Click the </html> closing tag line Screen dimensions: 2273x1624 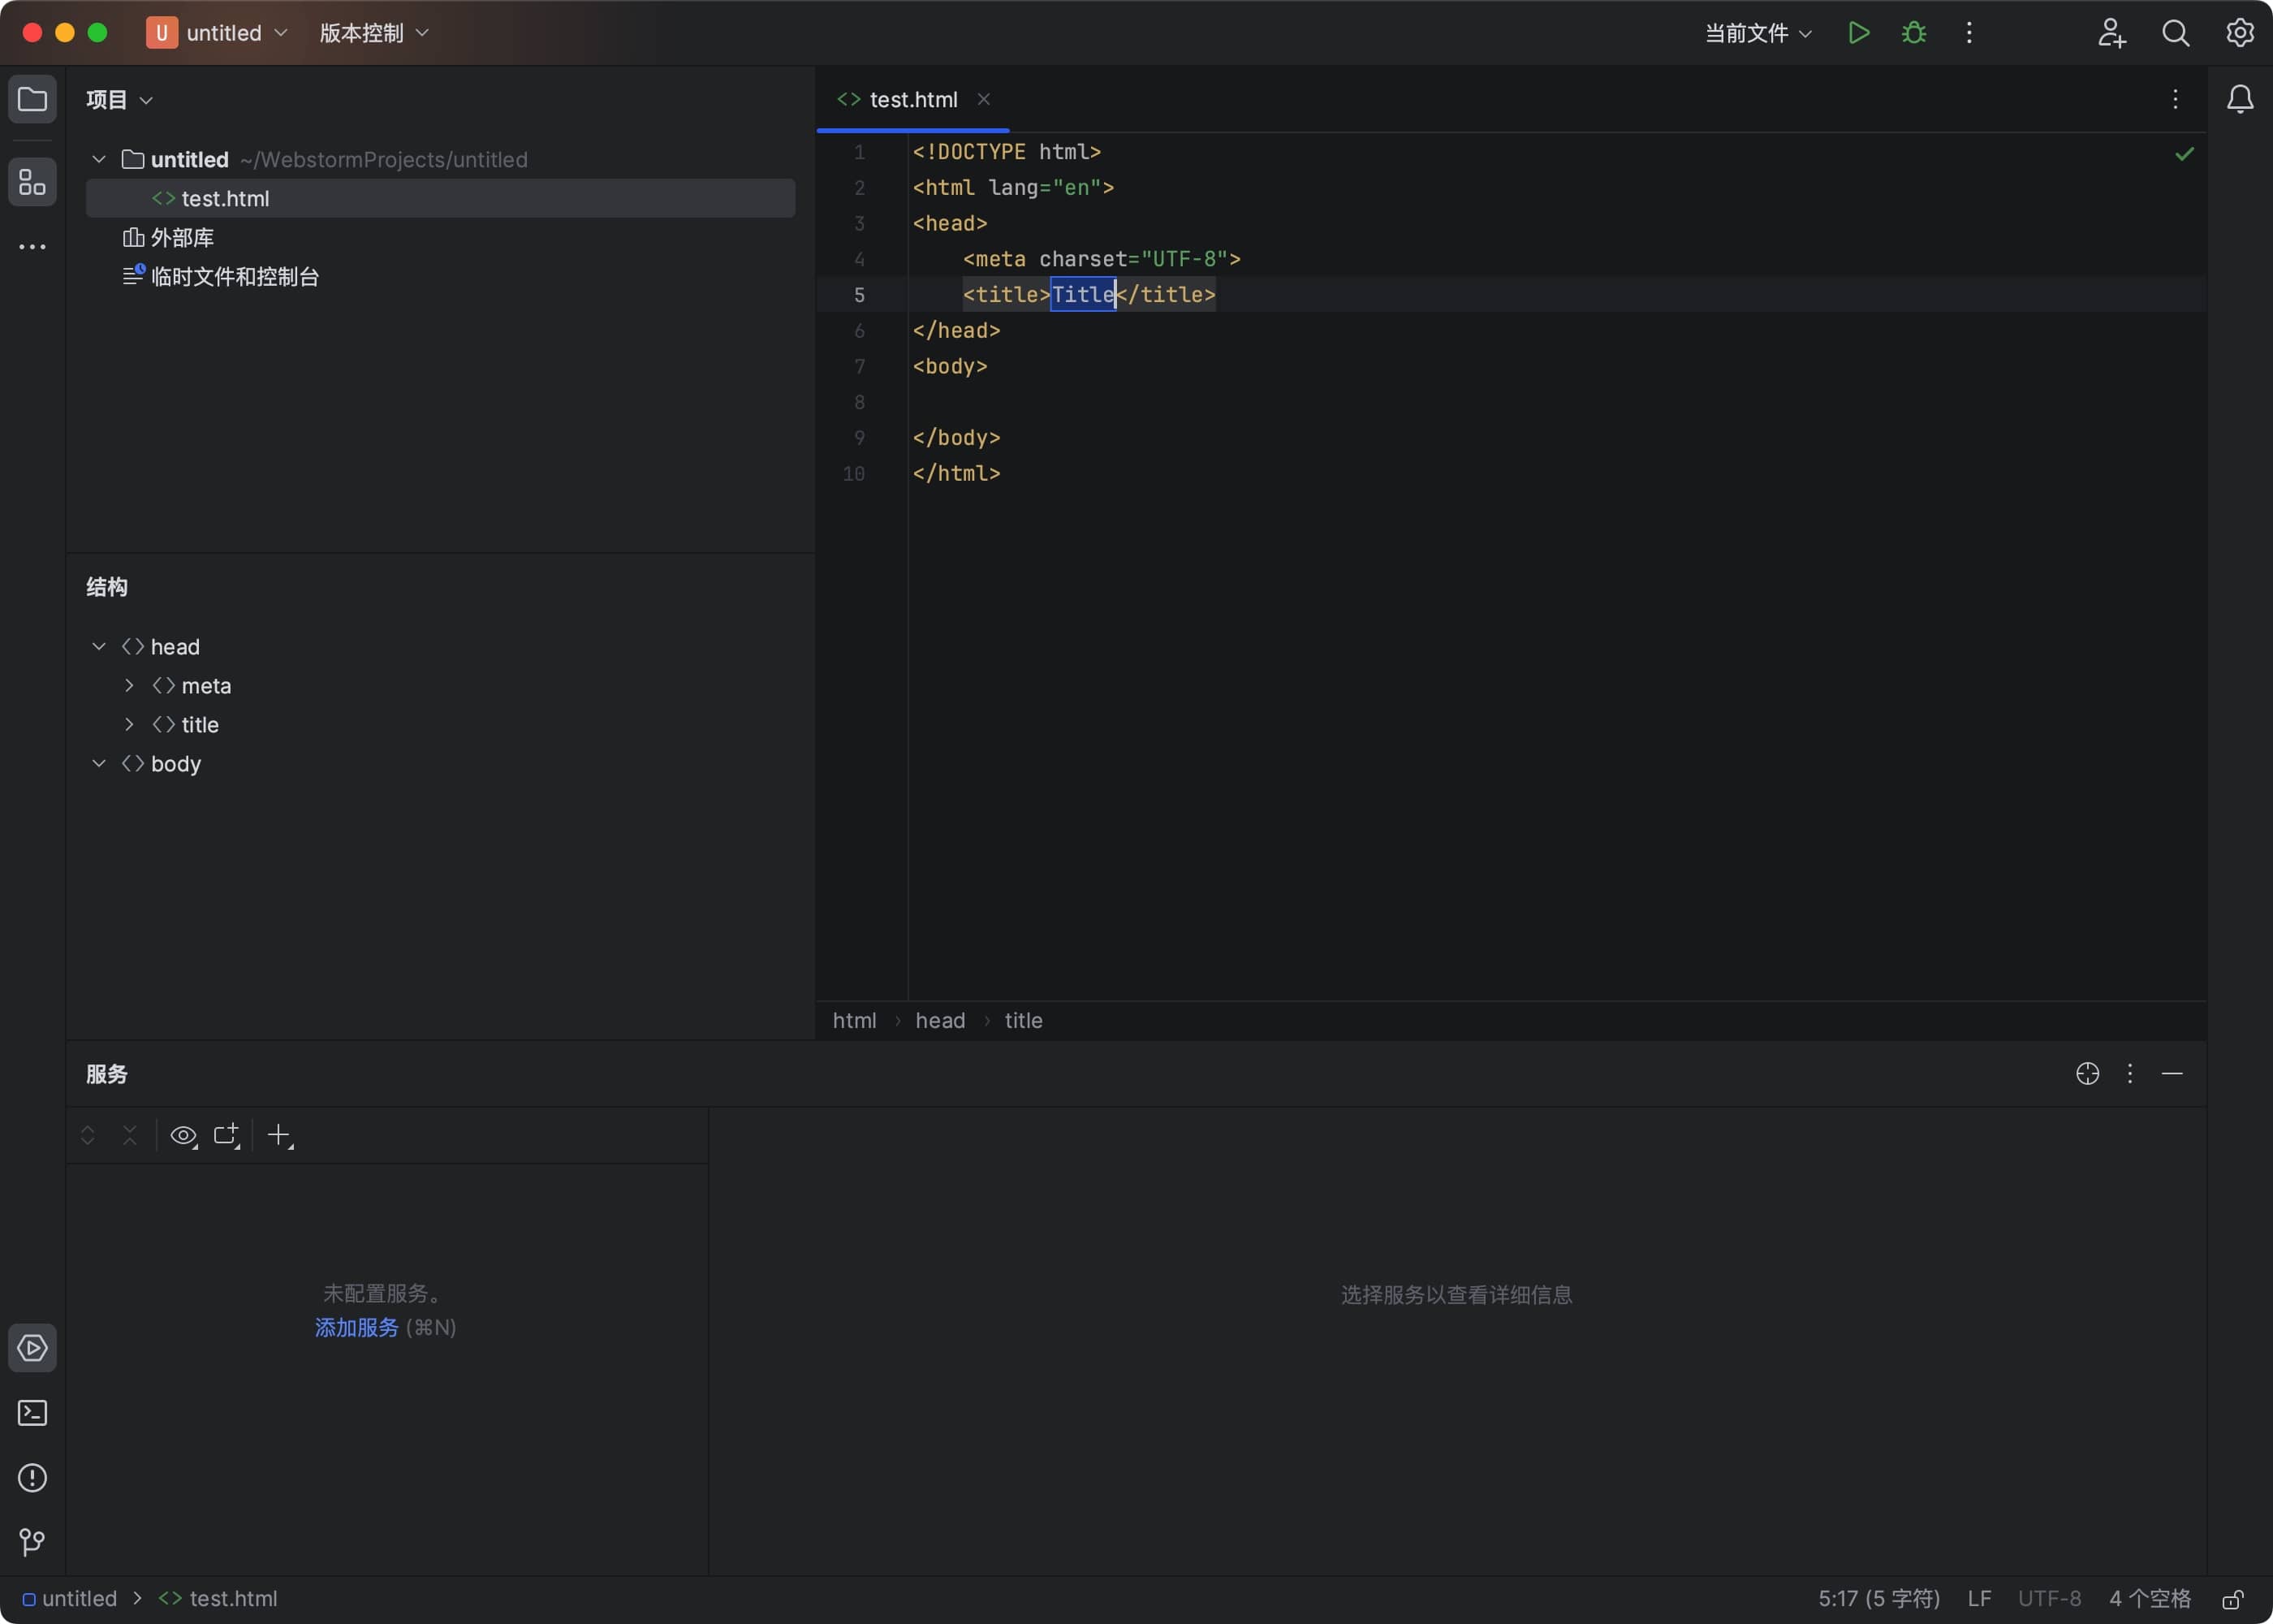coord(956,474)
